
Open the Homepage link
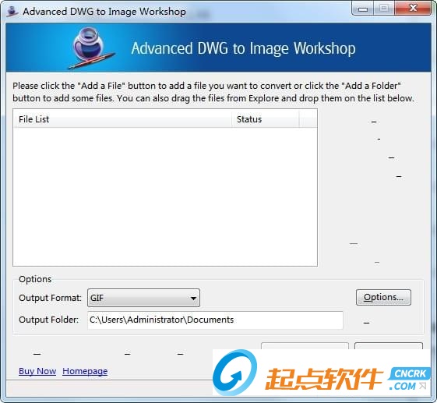pos(85,371)
